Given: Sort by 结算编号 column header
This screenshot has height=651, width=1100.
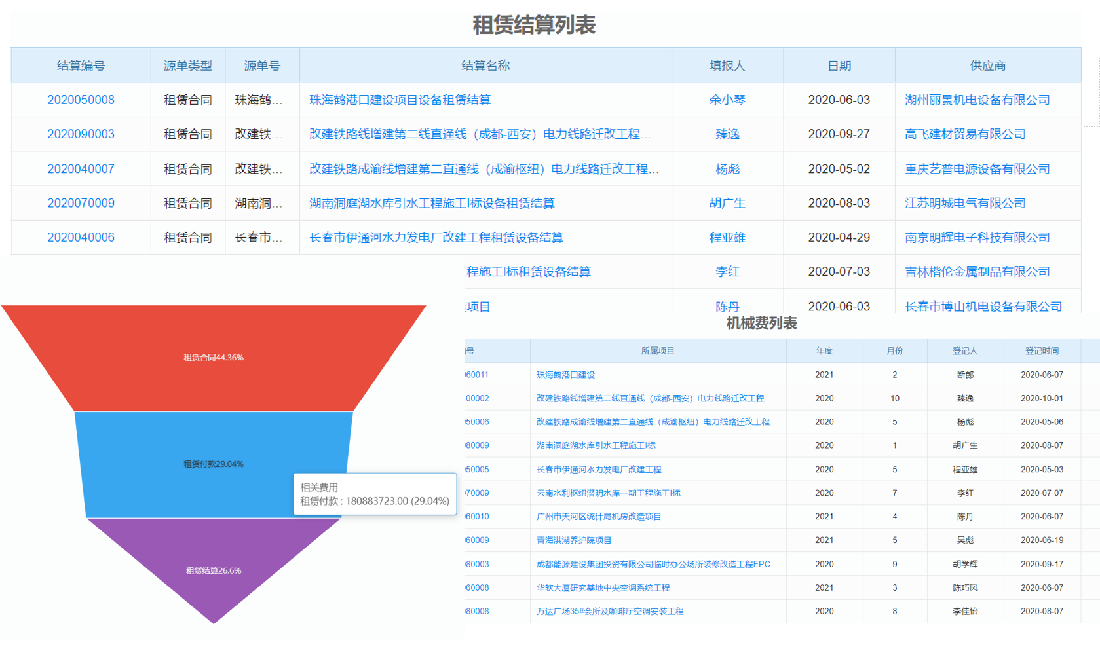Looking at the screenshot, I should click(81, 65).
